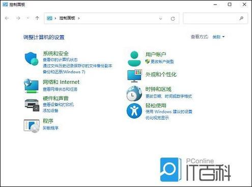Expand the chevron after 控制面板 in breadcrumb
Screen dimensions: 252x187
tap(79, 18)
